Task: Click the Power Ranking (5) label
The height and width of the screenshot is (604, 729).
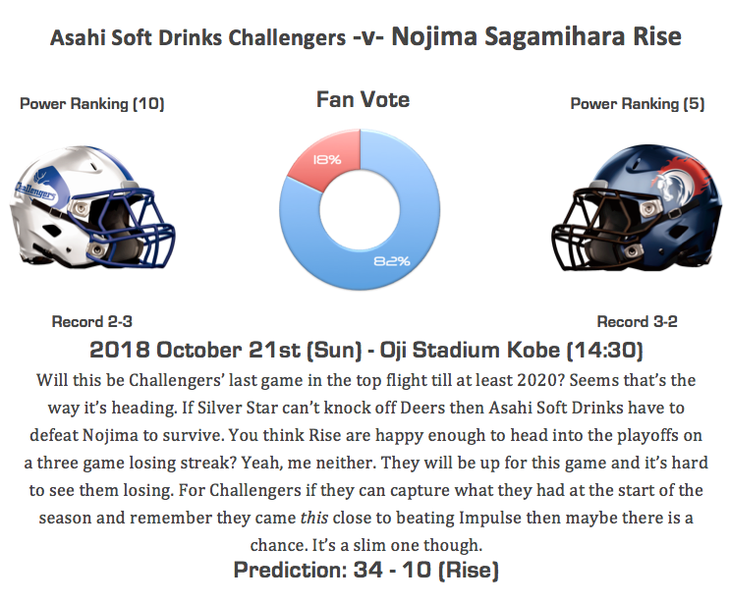Action: point(638,103)
